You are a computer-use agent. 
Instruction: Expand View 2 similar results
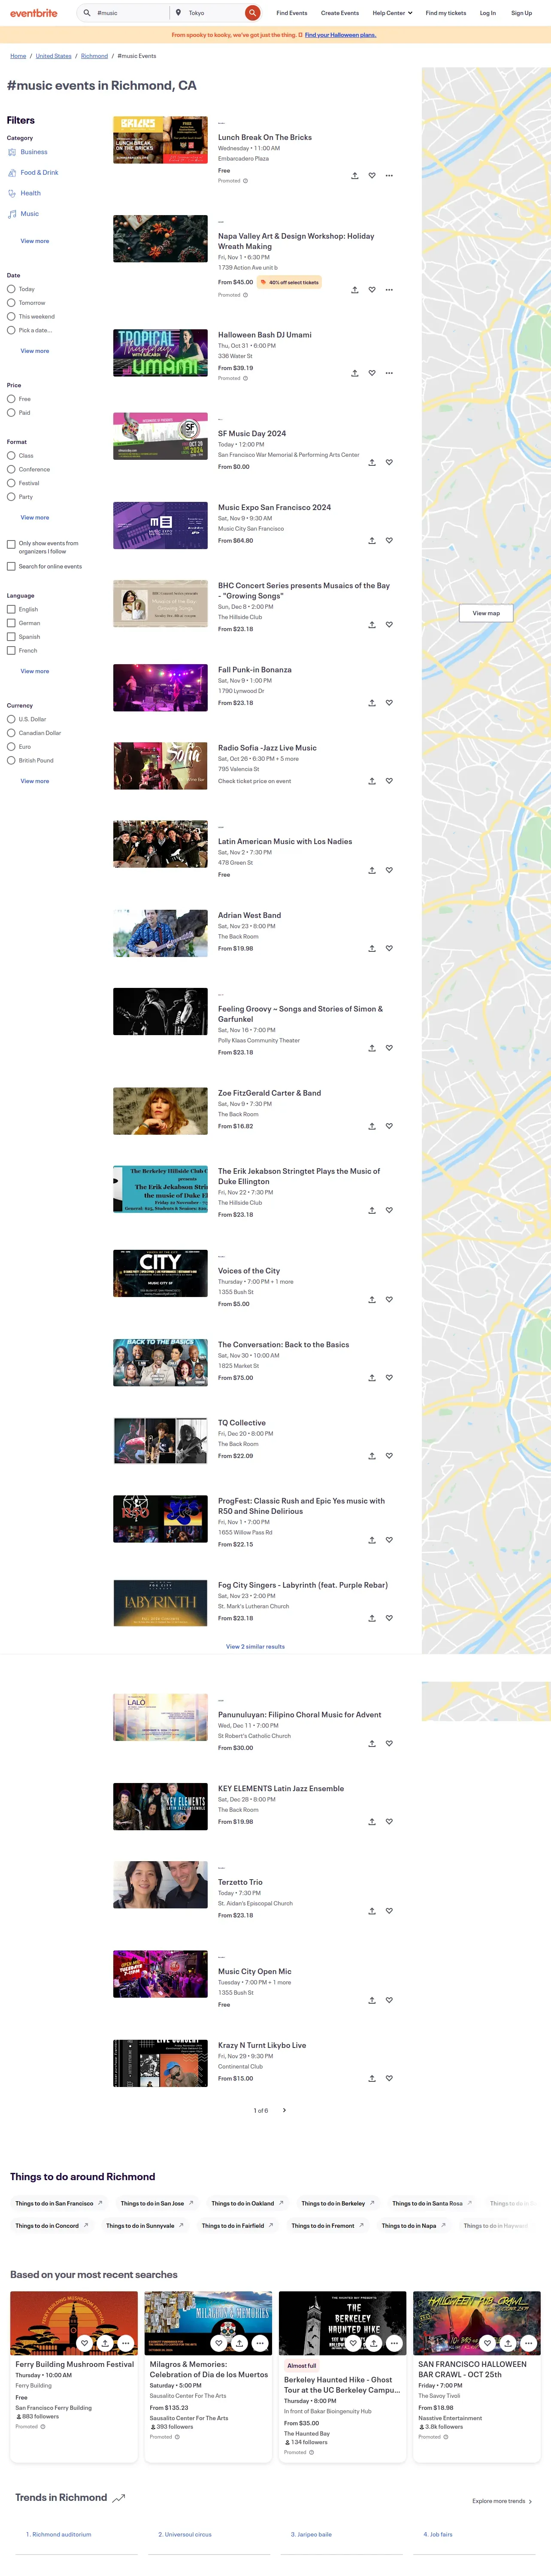[255, 1647]
